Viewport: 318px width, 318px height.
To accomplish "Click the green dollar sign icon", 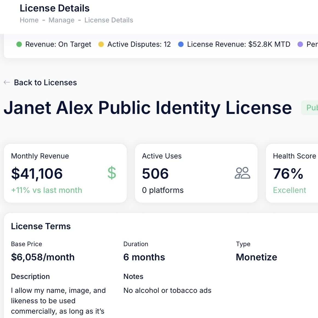I will 112,173.
